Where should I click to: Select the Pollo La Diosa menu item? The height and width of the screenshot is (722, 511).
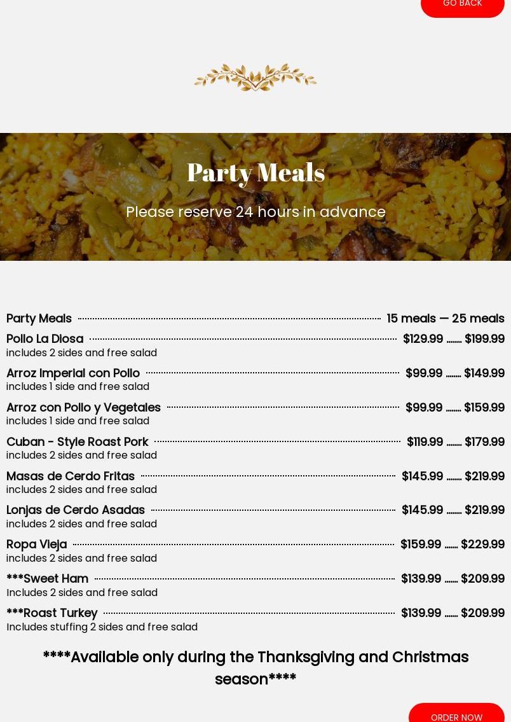[45, 339]
